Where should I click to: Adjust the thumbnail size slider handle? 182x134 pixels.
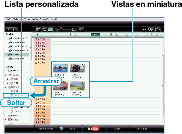click(x=61, y=29)
